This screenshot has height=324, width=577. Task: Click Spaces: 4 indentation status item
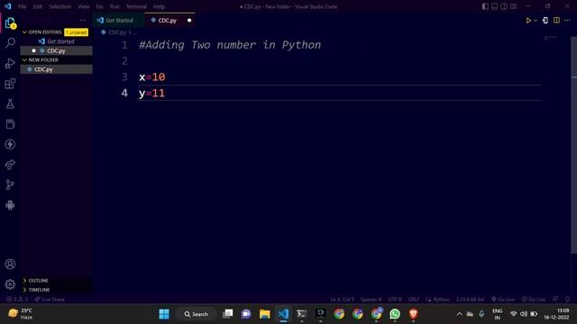371,300
